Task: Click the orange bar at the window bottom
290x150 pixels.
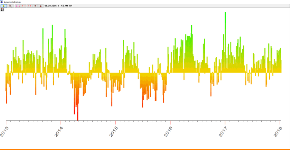Action: pos(145,149)
